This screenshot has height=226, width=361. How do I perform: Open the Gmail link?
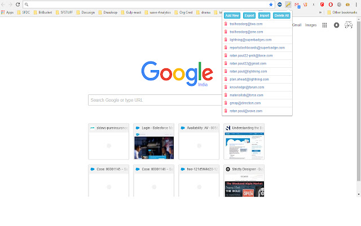coord(297,25)
